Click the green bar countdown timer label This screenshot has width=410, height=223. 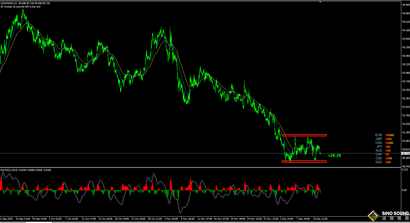[x=334, y=156]
